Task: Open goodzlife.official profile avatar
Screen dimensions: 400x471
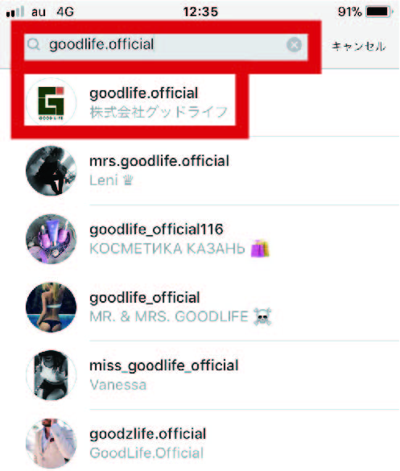Action: [x=51, y=444]
